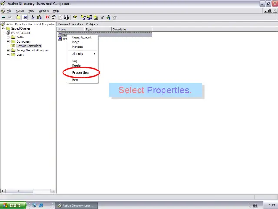This screenshot has height=209, width=278.
Task: Click the Find objects toolbar icon
Action: point(108,17)
